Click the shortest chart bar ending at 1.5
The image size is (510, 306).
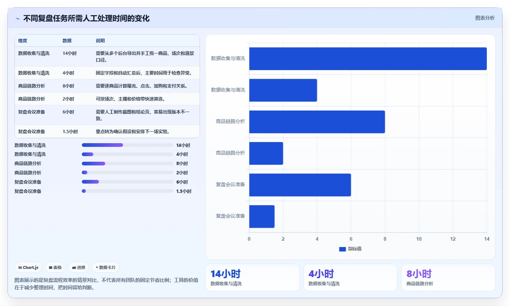(x=262, y=216)
